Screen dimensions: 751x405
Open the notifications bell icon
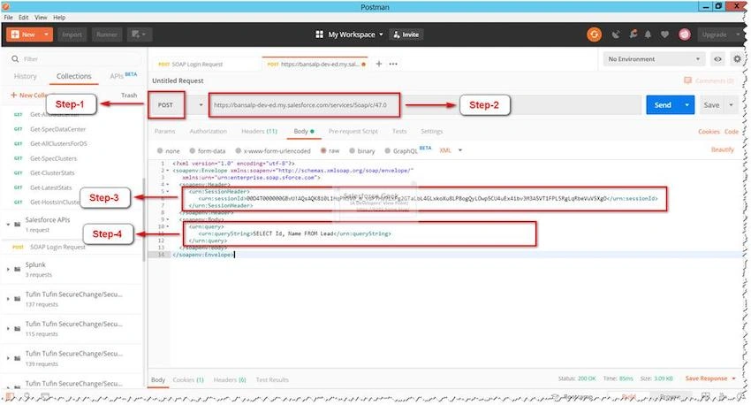point(648,34)
